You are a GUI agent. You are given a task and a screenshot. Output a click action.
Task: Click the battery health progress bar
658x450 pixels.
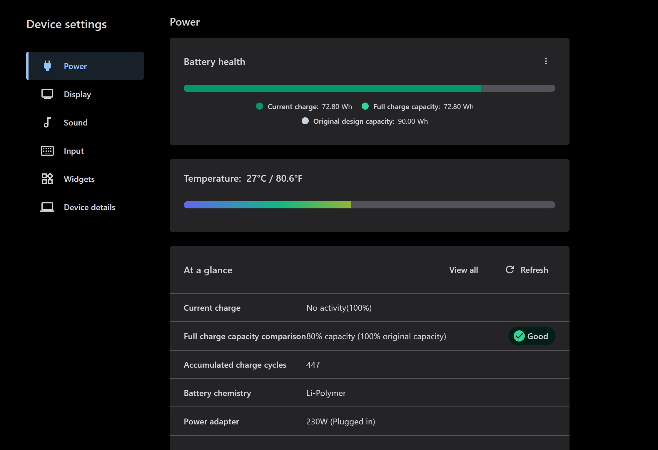[369, 88]
